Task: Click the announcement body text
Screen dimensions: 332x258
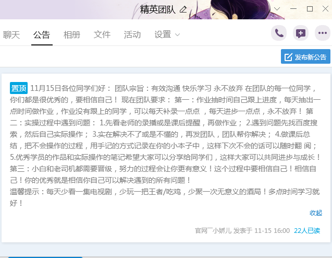Action: pyautogui.click(x=165, y=146)
